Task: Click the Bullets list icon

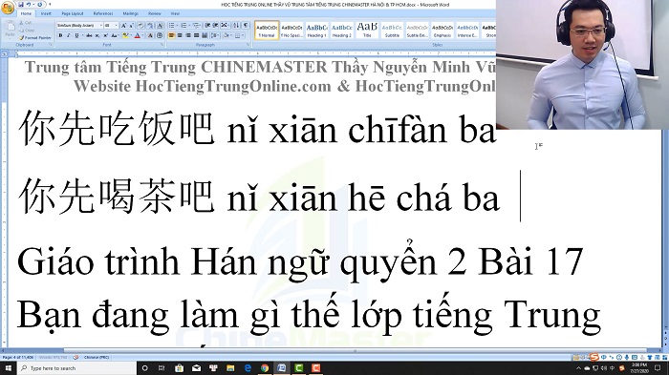Action: [171, 26]
